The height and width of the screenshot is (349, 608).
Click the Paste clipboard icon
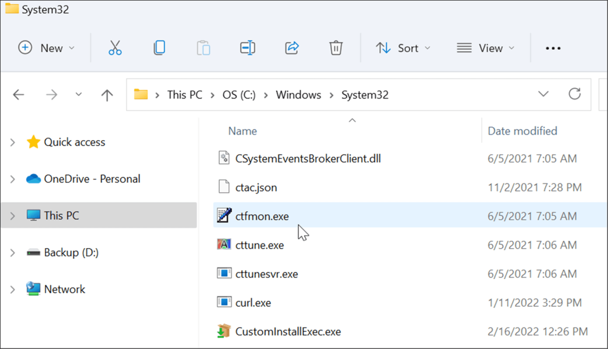click(x=203, y=48)
